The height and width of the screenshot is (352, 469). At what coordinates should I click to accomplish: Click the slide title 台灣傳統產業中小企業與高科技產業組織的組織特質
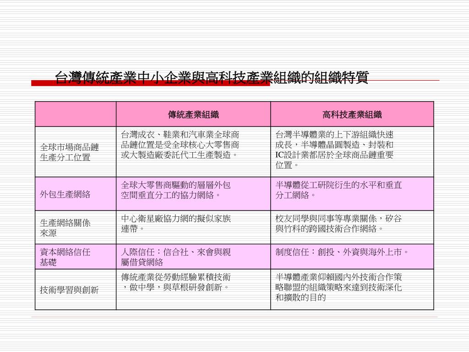click(x=212, y=78)
